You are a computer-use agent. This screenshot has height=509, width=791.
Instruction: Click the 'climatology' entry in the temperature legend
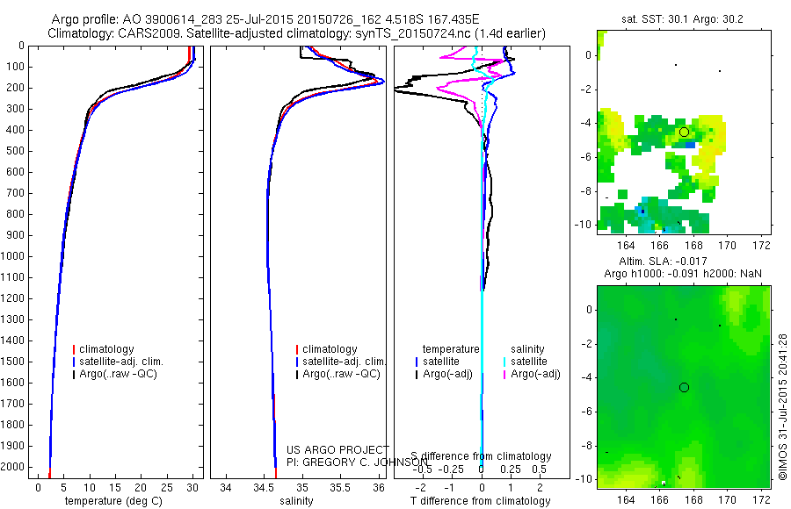click(106, 349)
